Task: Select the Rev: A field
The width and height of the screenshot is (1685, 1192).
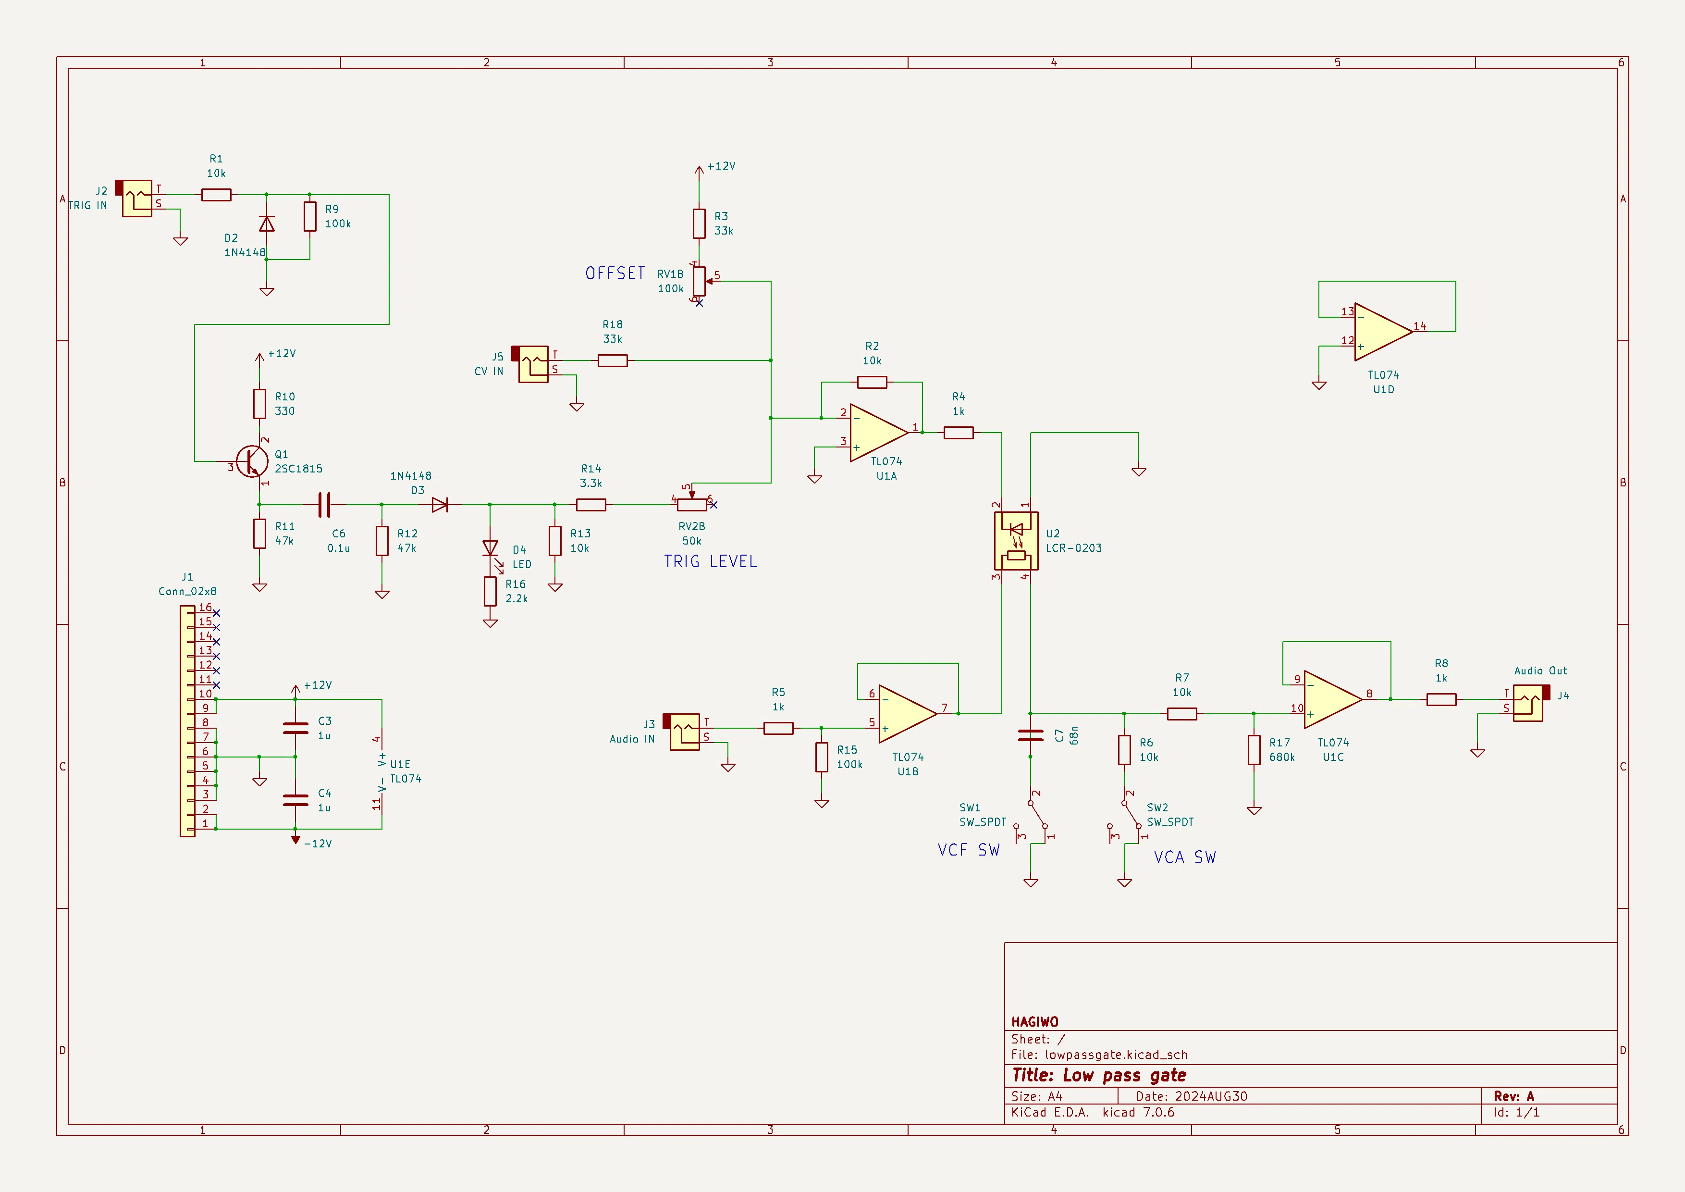Action: 1514,1096
